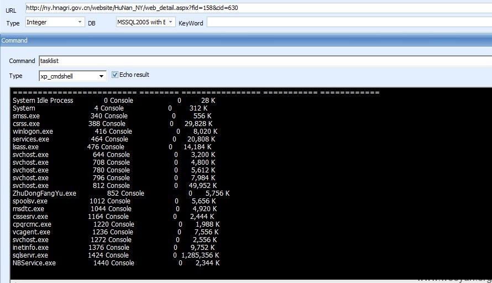
Task: Select svchost.exe with PID 708
Action: [114, 162]
